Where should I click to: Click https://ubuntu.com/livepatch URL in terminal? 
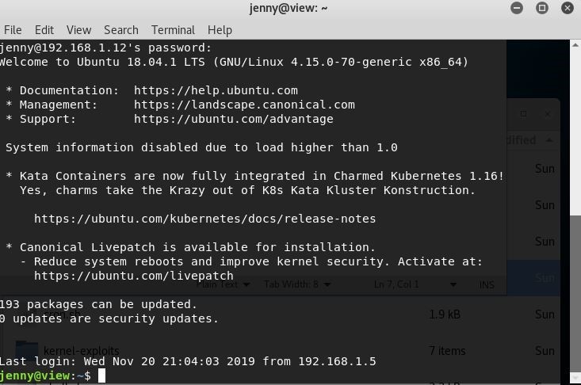click(134, 276)
